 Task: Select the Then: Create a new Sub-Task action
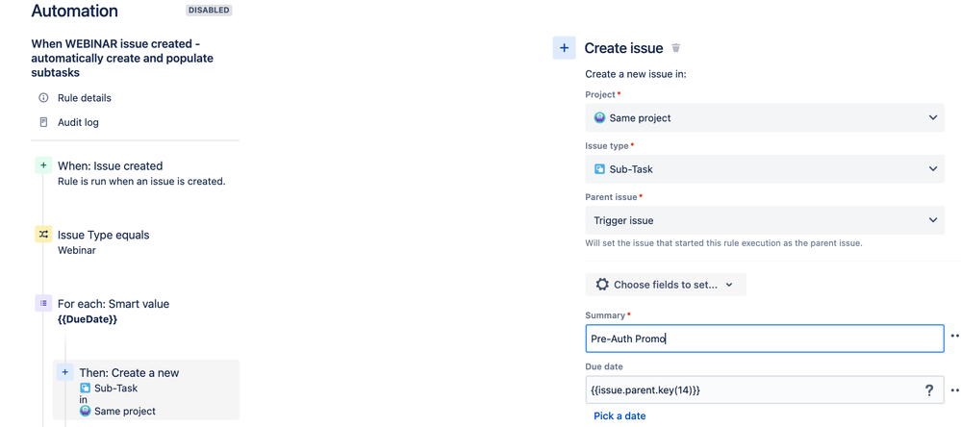point(146,389)
